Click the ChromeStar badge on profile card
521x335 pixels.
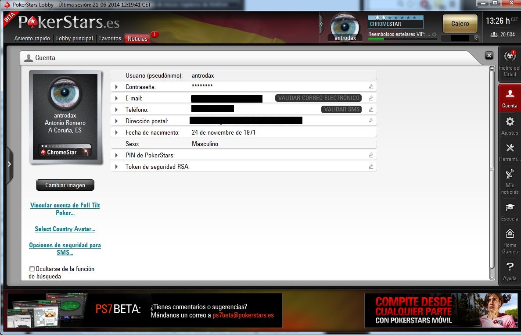(x=65, y=150)
